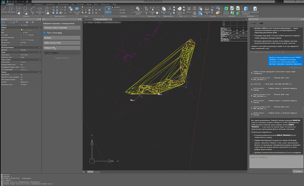Viewport: 304px width, 186px height.
Task: Click the Dimensions (Размеры) icon
Action: point(152,9)
